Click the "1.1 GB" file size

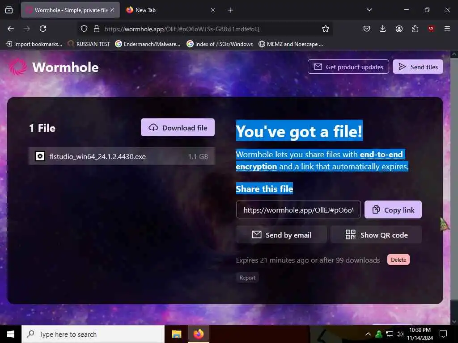click(x=198, y=157)
